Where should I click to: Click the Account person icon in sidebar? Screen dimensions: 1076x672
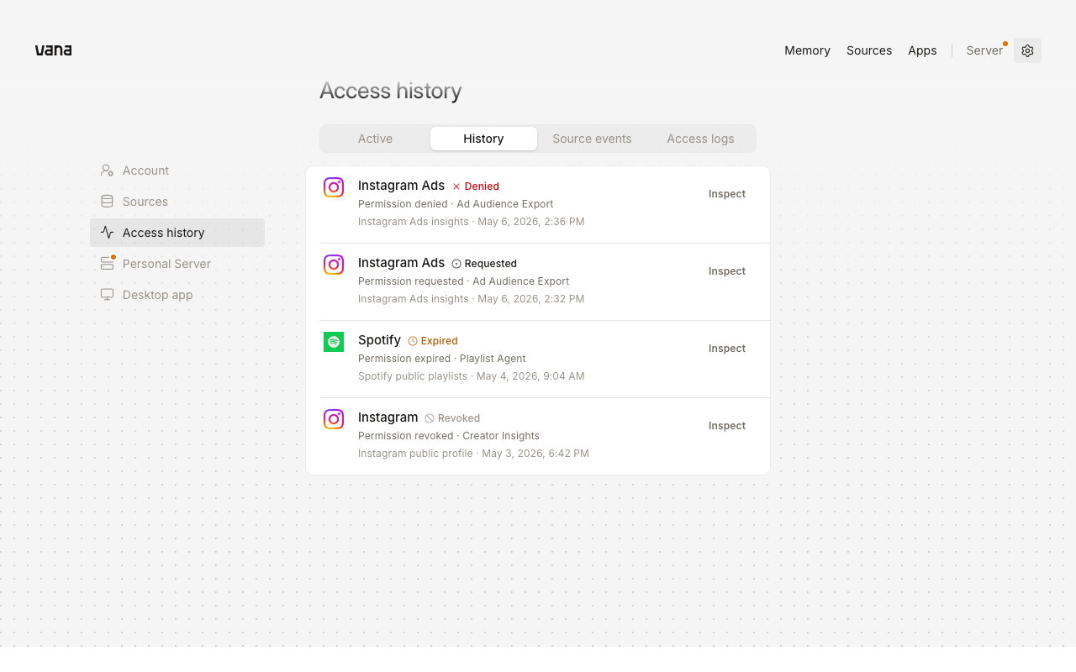pyautogui.click(x=107, y=171)
